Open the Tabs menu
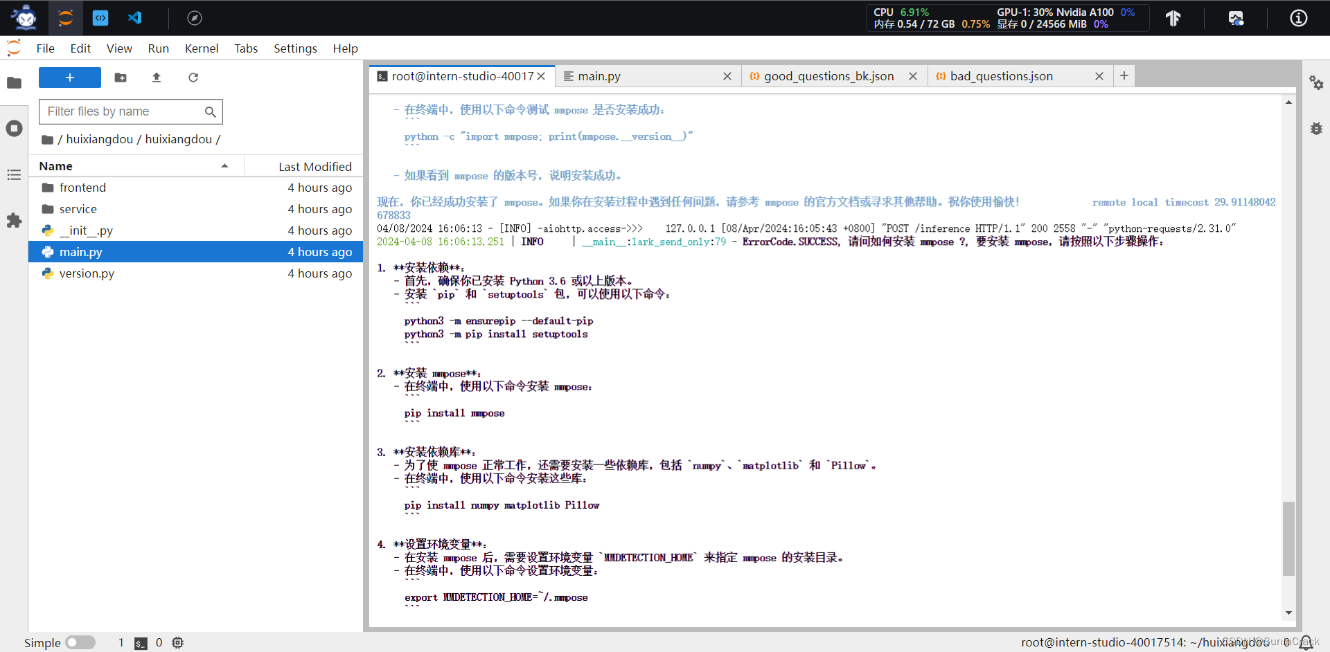Screen dimensions: 1330x652 click(246, 48)
